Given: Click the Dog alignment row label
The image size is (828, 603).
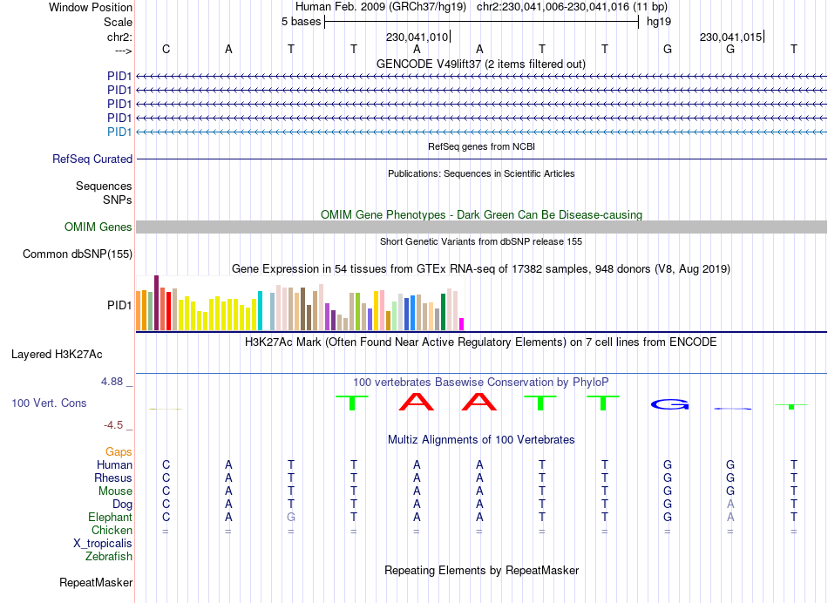Looking at the screenshot, I should [122, 505].
